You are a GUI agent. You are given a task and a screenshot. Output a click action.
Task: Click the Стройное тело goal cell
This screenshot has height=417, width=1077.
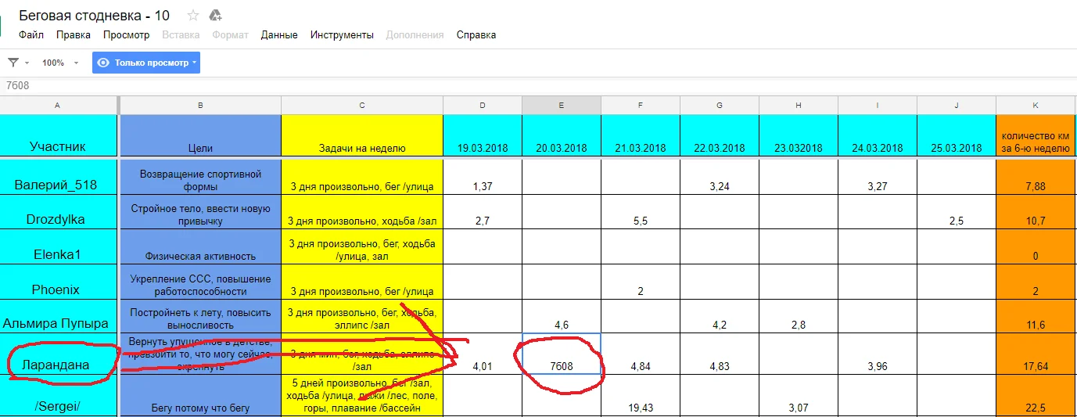[x=201, y=212]
